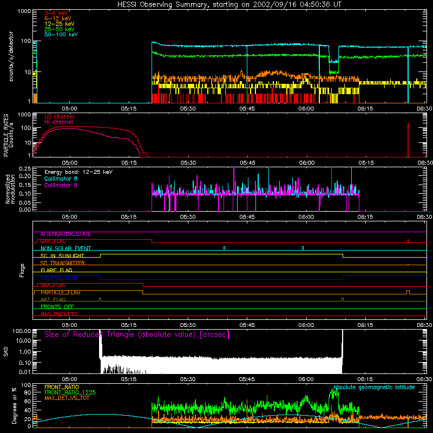Image resolution: width=433 pixels, height=433 pixels.
Task: Click the GAP_FLAG label
Action: click(x=53, y=241)
